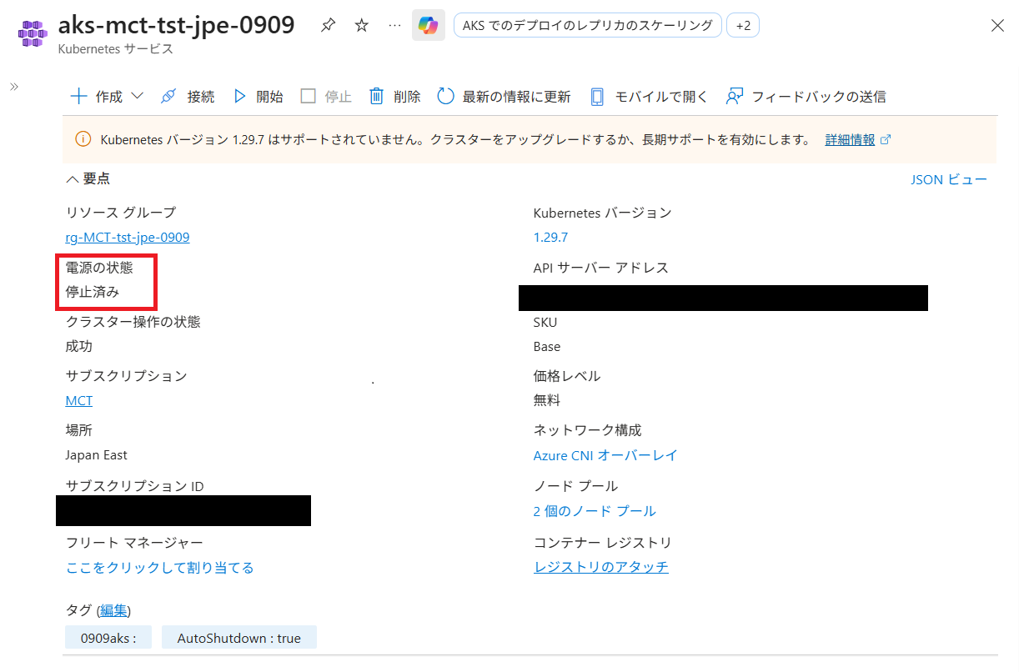
Task: Click the plus icon for 作成
Action: (79, 97)
